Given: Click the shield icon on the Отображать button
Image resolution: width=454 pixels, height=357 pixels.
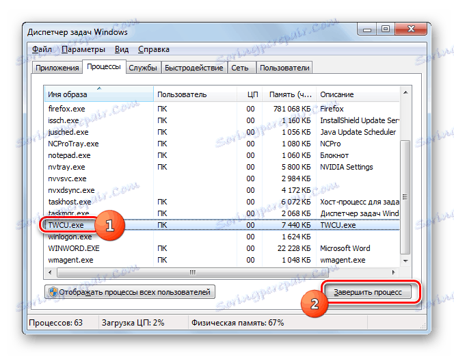Looking at the screenshot, I should coord(53,292).
